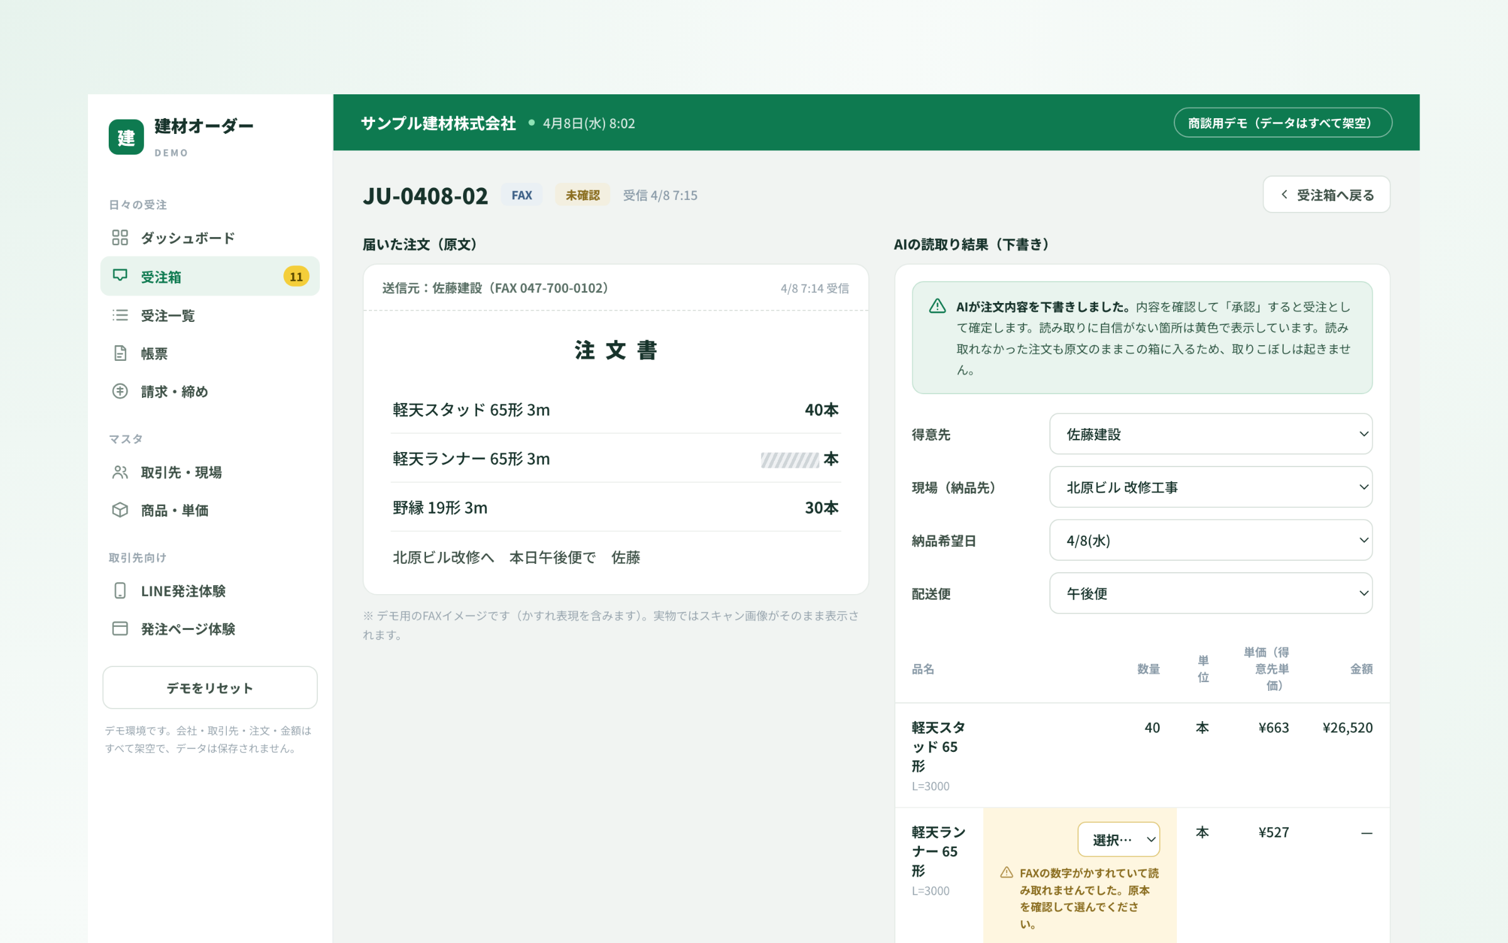Click the note 北原ビル改修へ 本日午後便で 佐藤
The height and width of the screenshot is (943, 1508).
(x=516, y=558)
